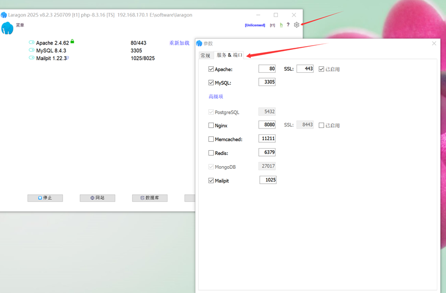Click the 高级项 advanced link

[x=216, y=97]
